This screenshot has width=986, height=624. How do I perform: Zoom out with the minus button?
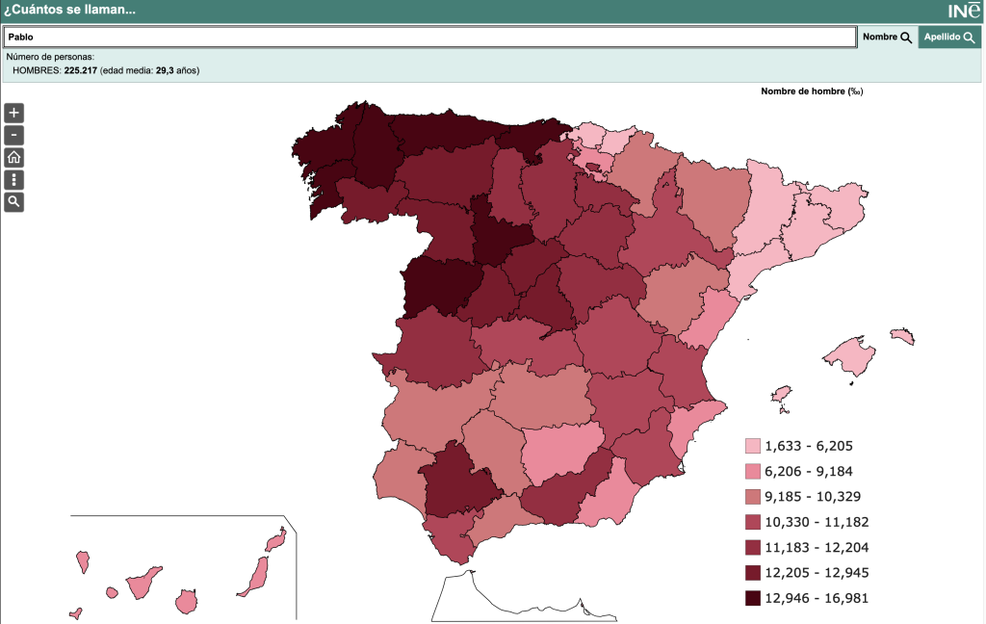13,135
